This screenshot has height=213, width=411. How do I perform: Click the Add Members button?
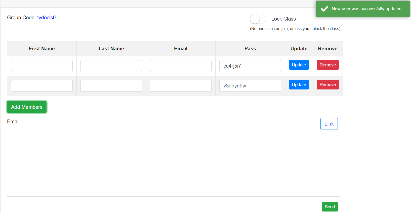(27, 107)
